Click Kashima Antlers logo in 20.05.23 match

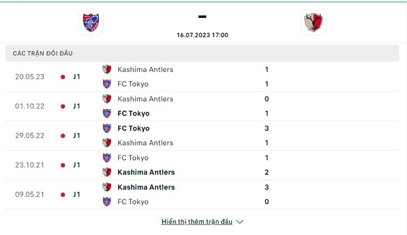point(107,70)
